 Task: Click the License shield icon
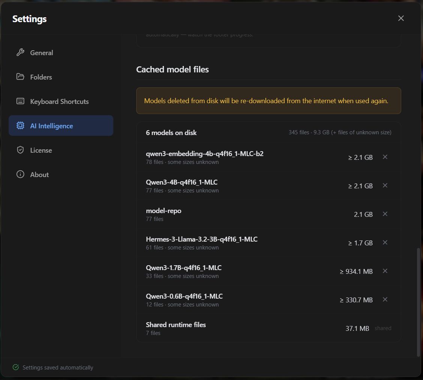(x=20, y=150)
